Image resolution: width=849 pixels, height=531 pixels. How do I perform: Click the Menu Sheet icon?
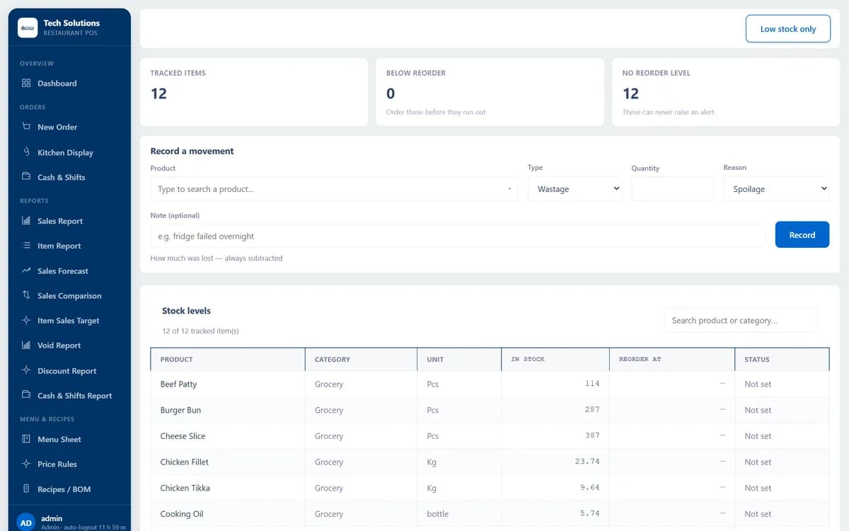tap(26, 439)
